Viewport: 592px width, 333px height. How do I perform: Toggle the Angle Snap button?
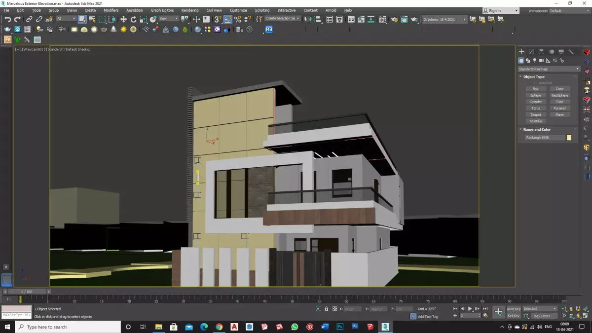(228, 19)
